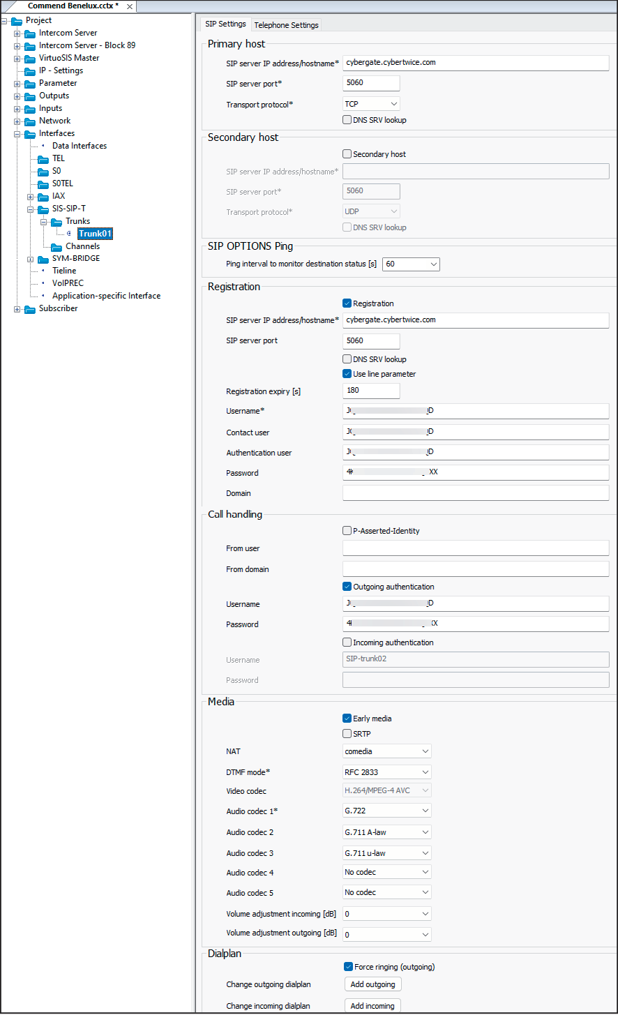Open the NAT mode dropdown showing comedia

(x=386, y=751)
